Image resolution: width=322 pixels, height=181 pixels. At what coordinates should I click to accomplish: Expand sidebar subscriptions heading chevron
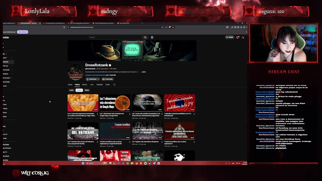[6, 54]
